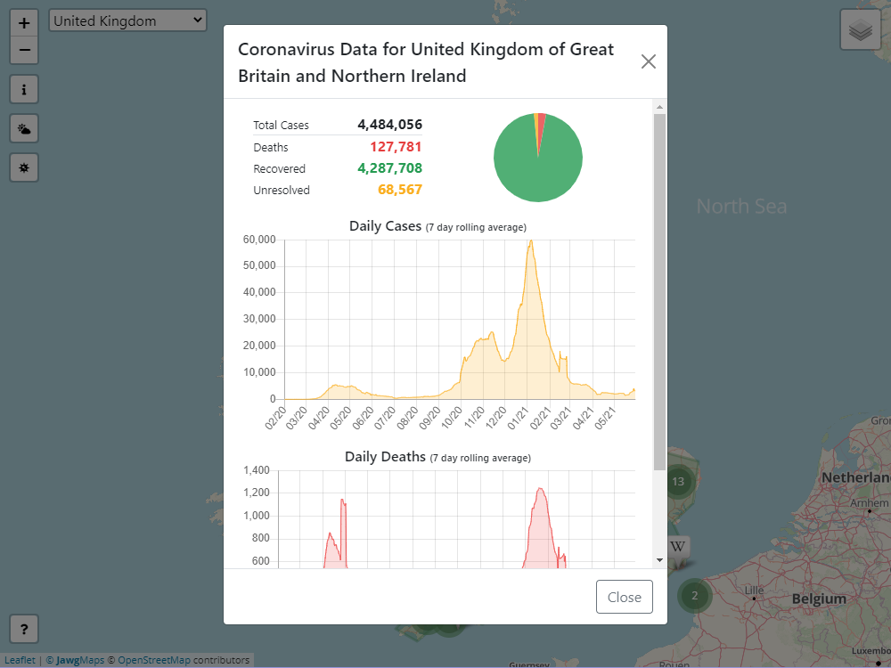Click the modal scrollbar down arrow
Image resolution: width=891 pixels, height=668 pixels.
click(659, 560)
